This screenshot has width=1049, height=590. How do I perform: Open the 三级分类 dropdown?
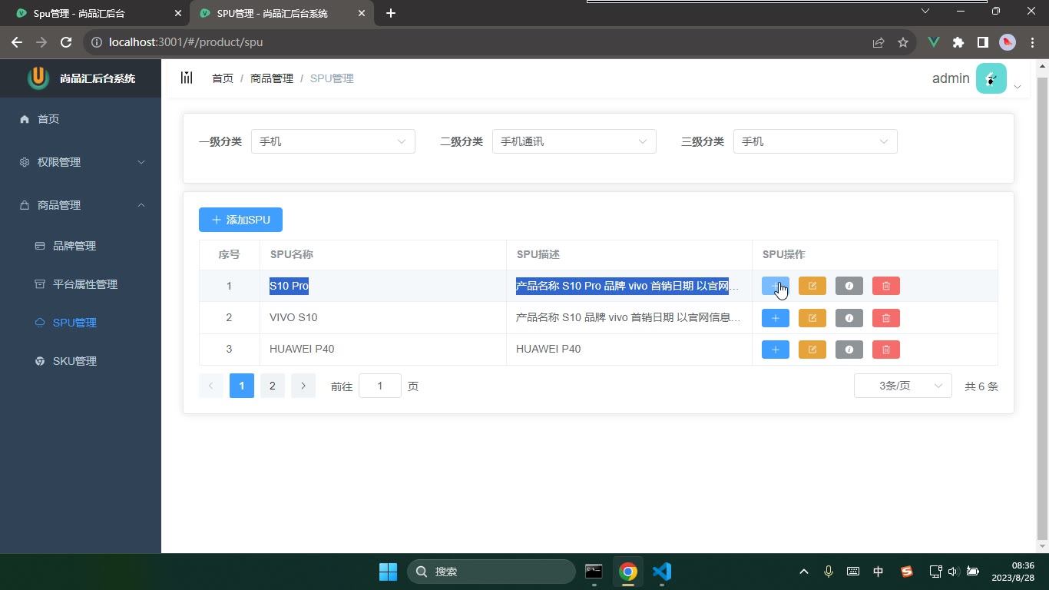coord(815,141)
